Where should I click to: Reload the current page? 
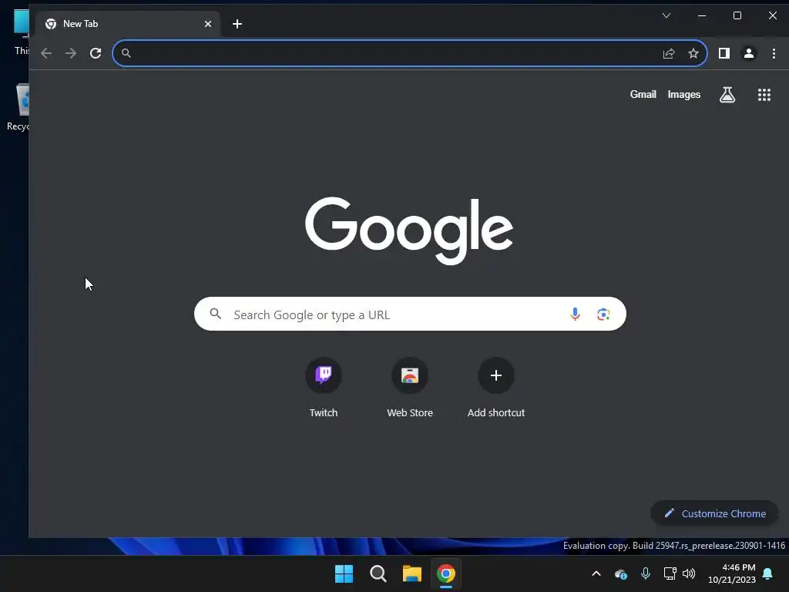point(96,53)
